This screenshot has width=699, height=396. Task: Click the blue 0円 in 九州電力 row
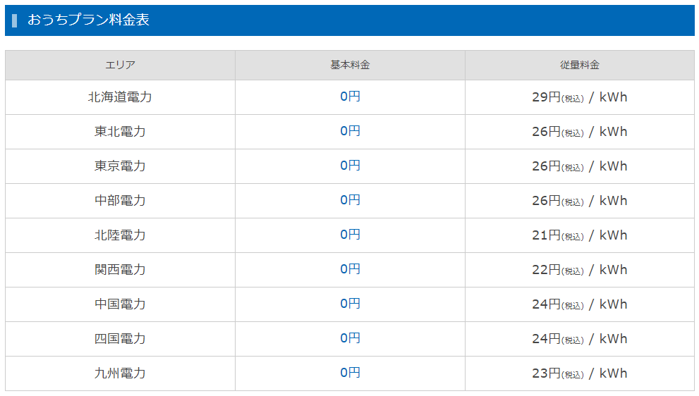click(350, 373)
